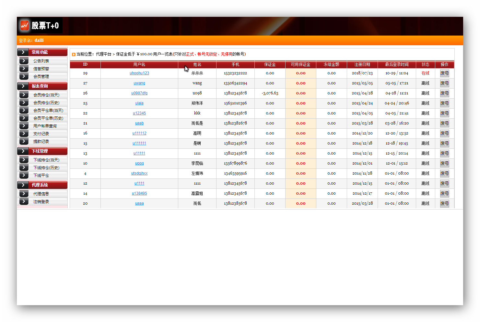Click the 可用保证金 column header

[300, 65]
